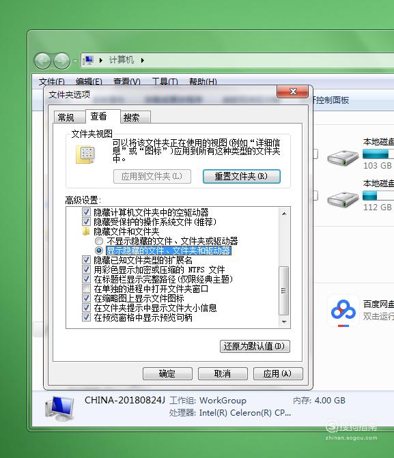Click the computer icon in the details pane
Image resolution: width=394 pixels, height=458 pixels.
pos(59,408)
